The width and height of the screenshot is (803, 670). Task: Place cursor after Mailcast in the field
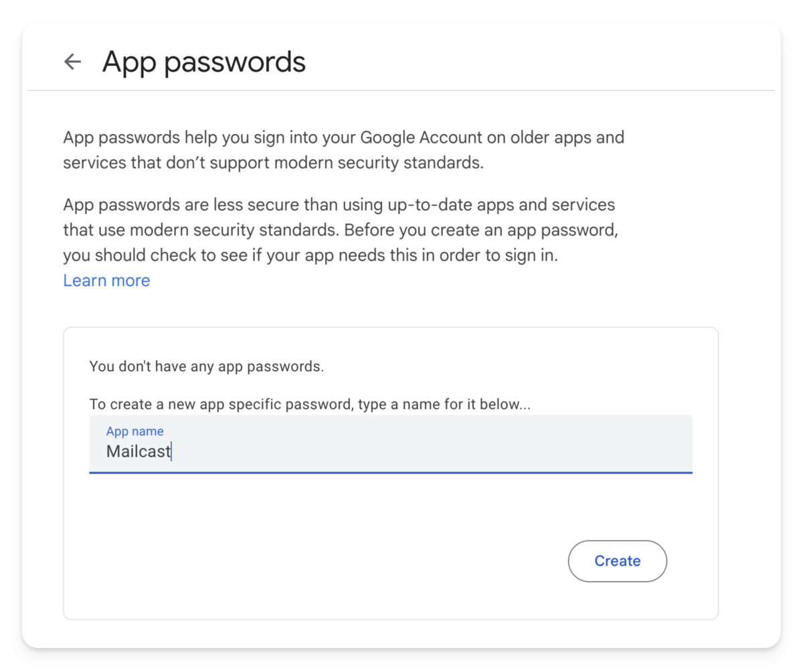[x=173, y=451]
